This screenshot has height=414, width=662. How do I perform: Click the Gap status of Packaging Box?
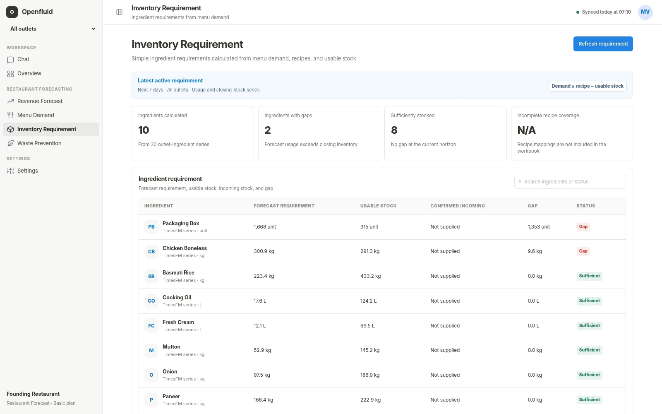click(583, 227)
